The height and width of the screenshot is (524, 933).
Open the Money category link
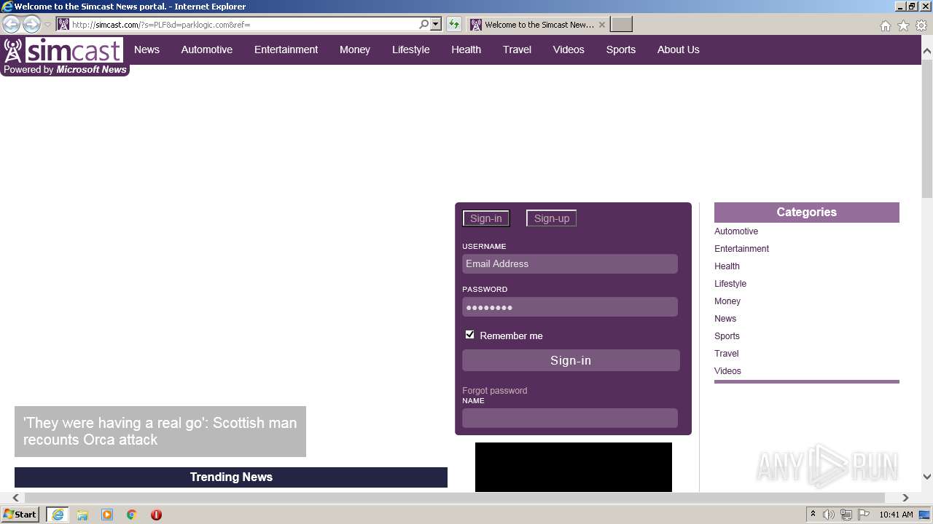tap(727, 301)
